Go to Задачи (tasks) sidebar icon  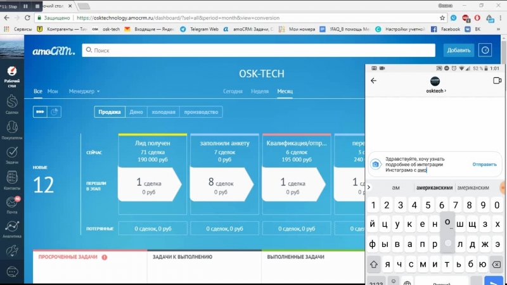pyautogui.click(x=11, y=154)
